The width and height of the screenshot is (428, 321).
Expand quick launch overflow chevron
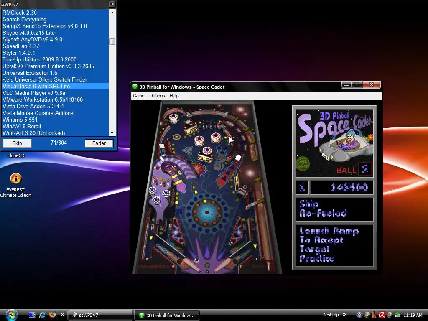(63, 315)
